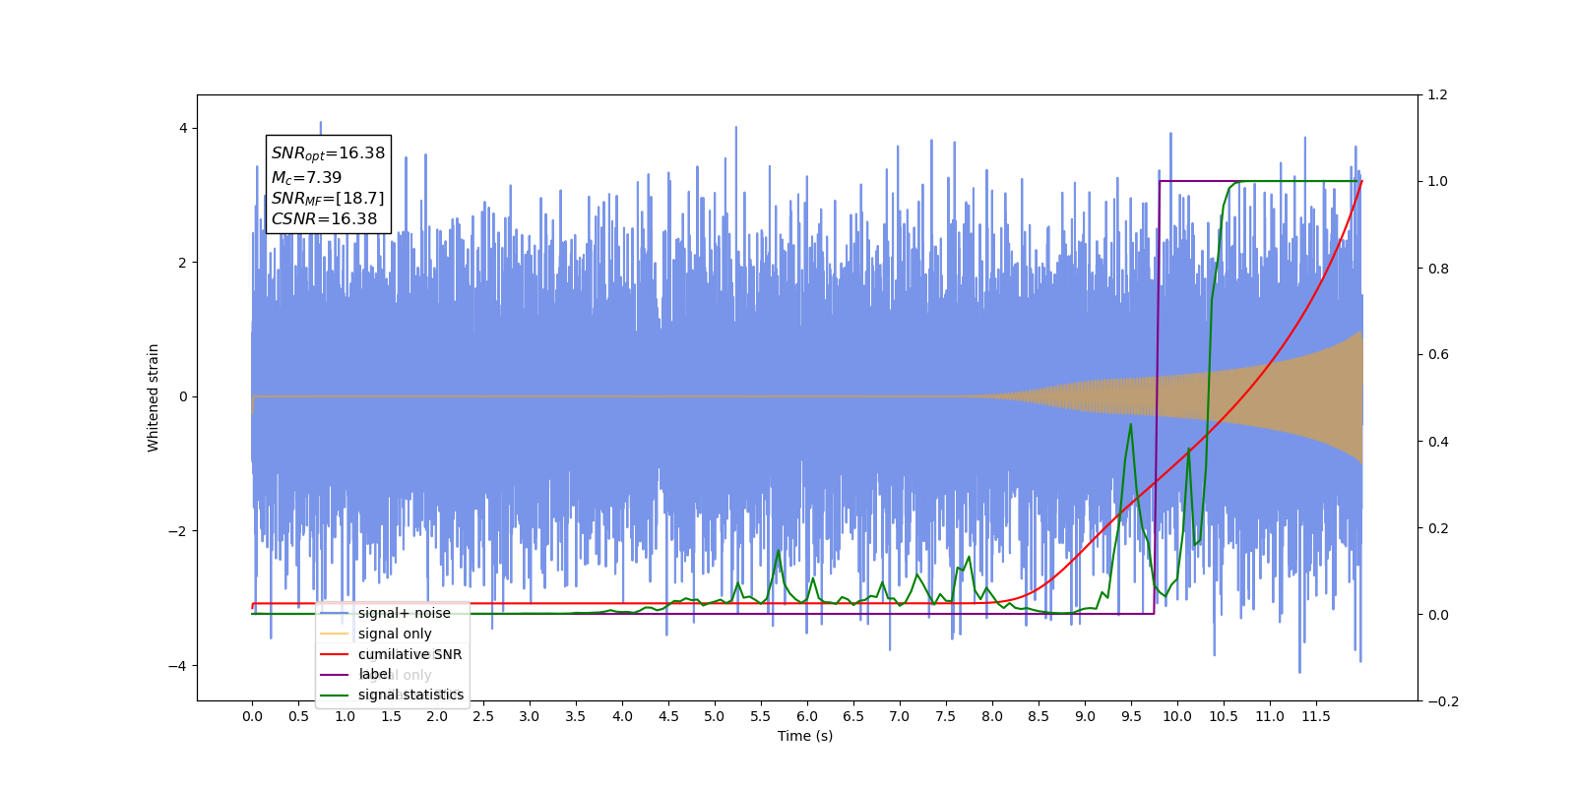Click the 10.5 tick on the time axis
Viewport: 1575px width, 787px height.
point(1224,716)
